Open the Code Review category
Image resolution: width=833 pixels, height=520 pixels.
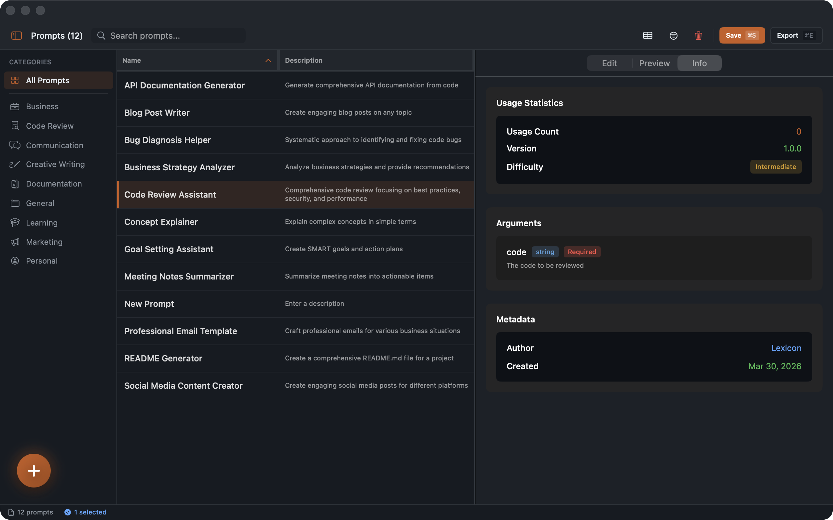point(58,126)
